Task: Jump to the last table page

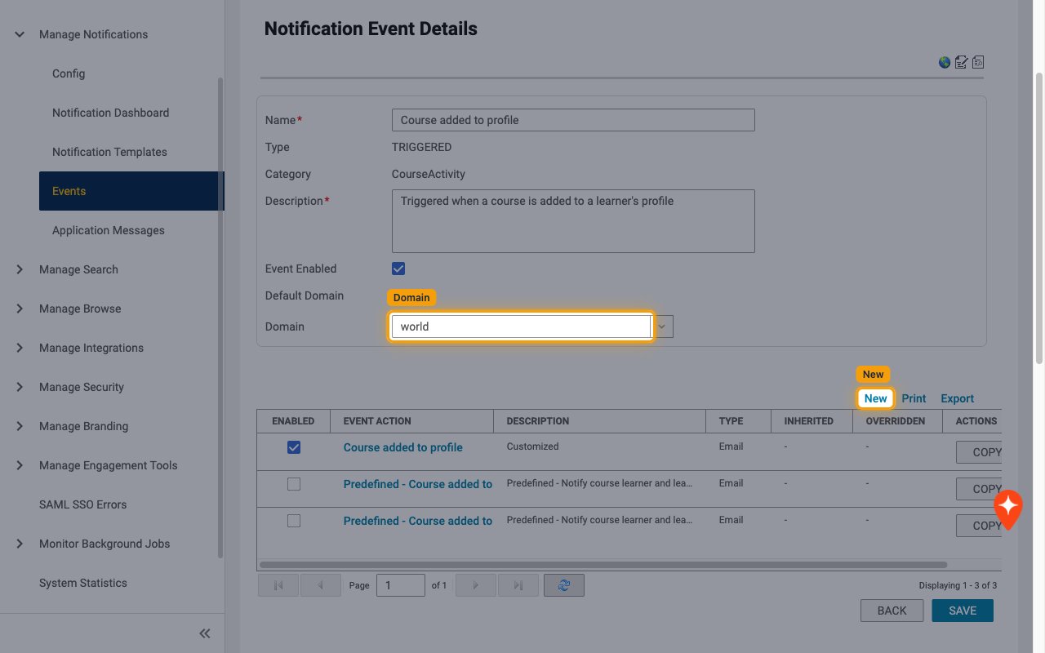Action: point(518,585)
